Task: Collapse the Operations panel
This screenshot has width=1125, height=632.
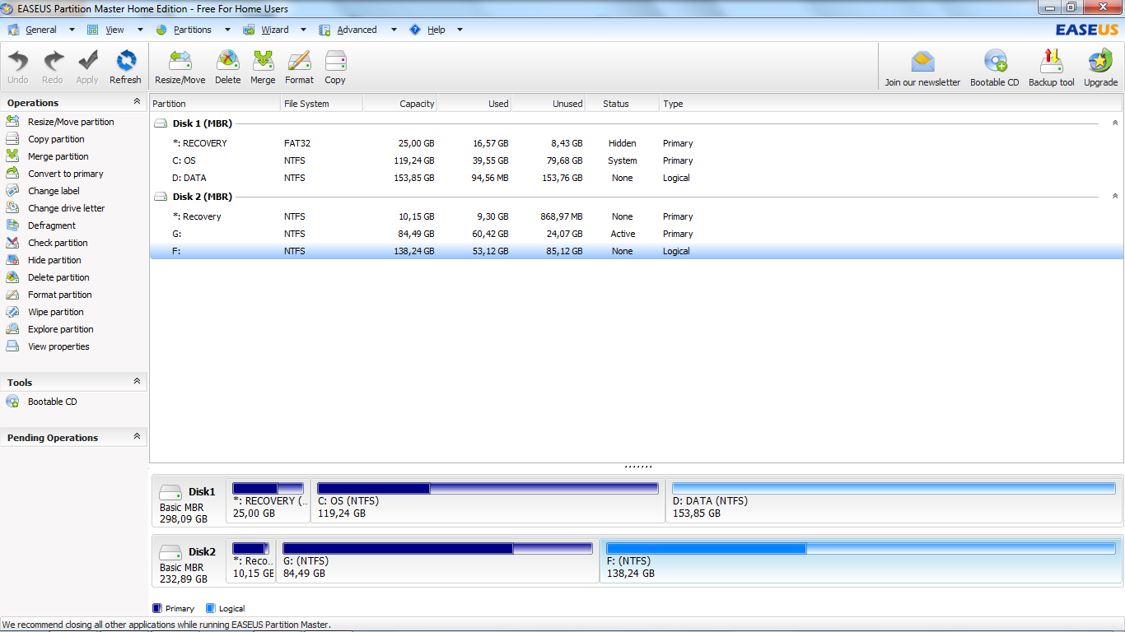Action: tap(137, 102)
